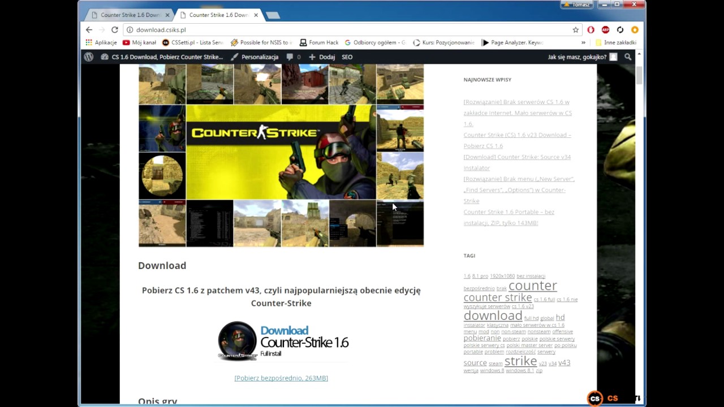Open the Mój kanał YouTube bookmark
The height and width of the screenshot is (407, 724).
(140, 42)
